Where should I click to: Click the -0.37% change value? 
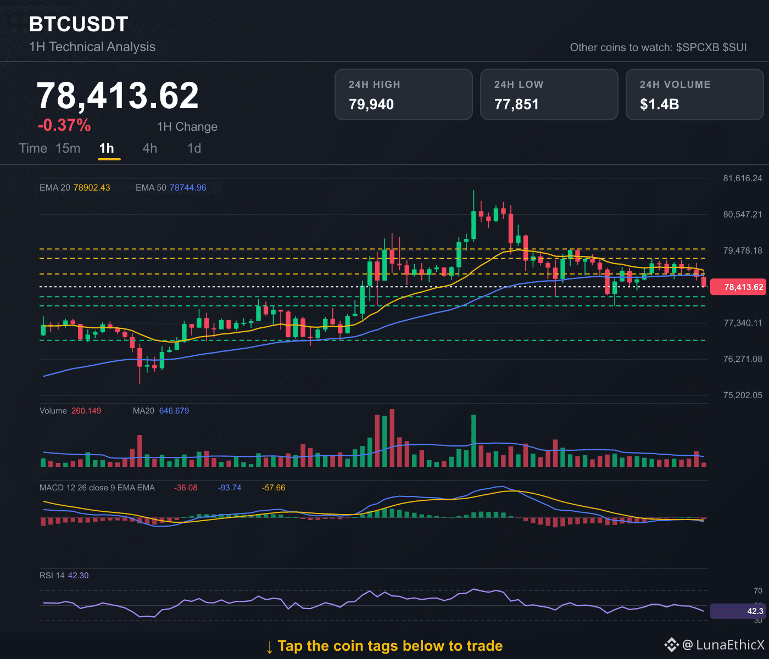[x=64, y=125]
